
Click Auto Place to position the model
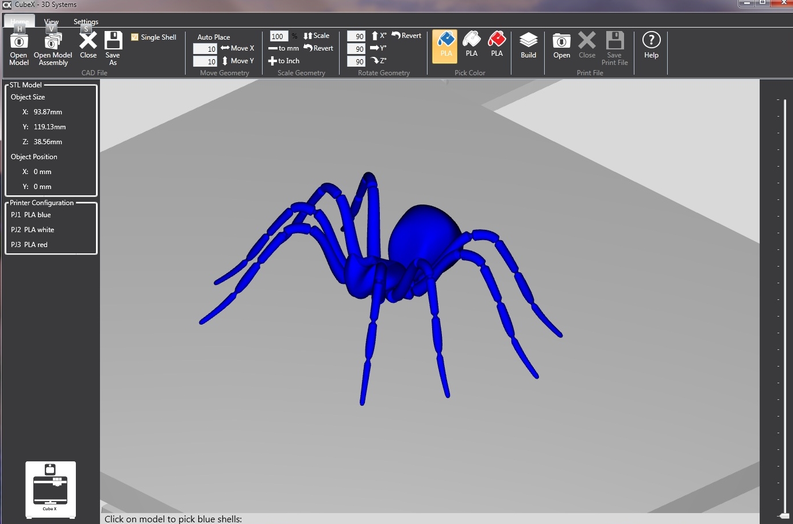coord(213,37)
